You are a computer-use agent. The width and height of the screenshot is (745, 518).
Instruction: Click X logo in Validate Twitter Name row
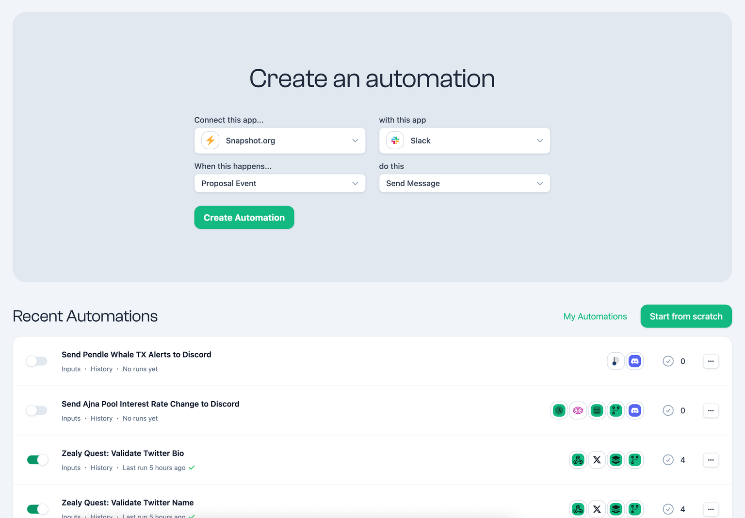pos(597,509)
